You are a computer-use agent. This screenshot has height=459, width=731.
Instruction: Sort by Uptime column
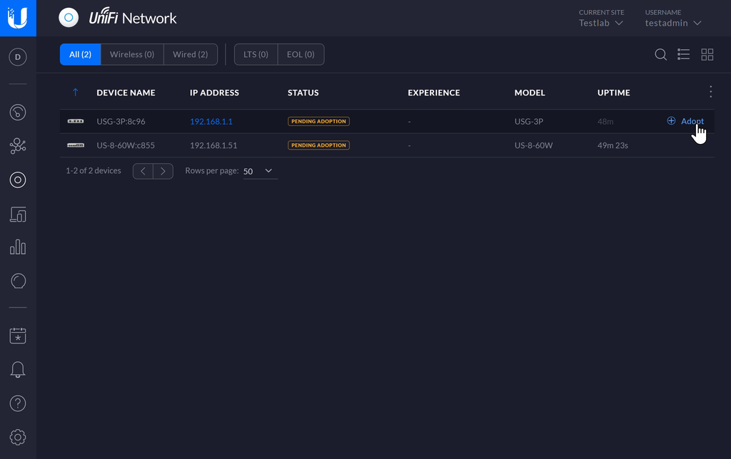pos(613,93)
